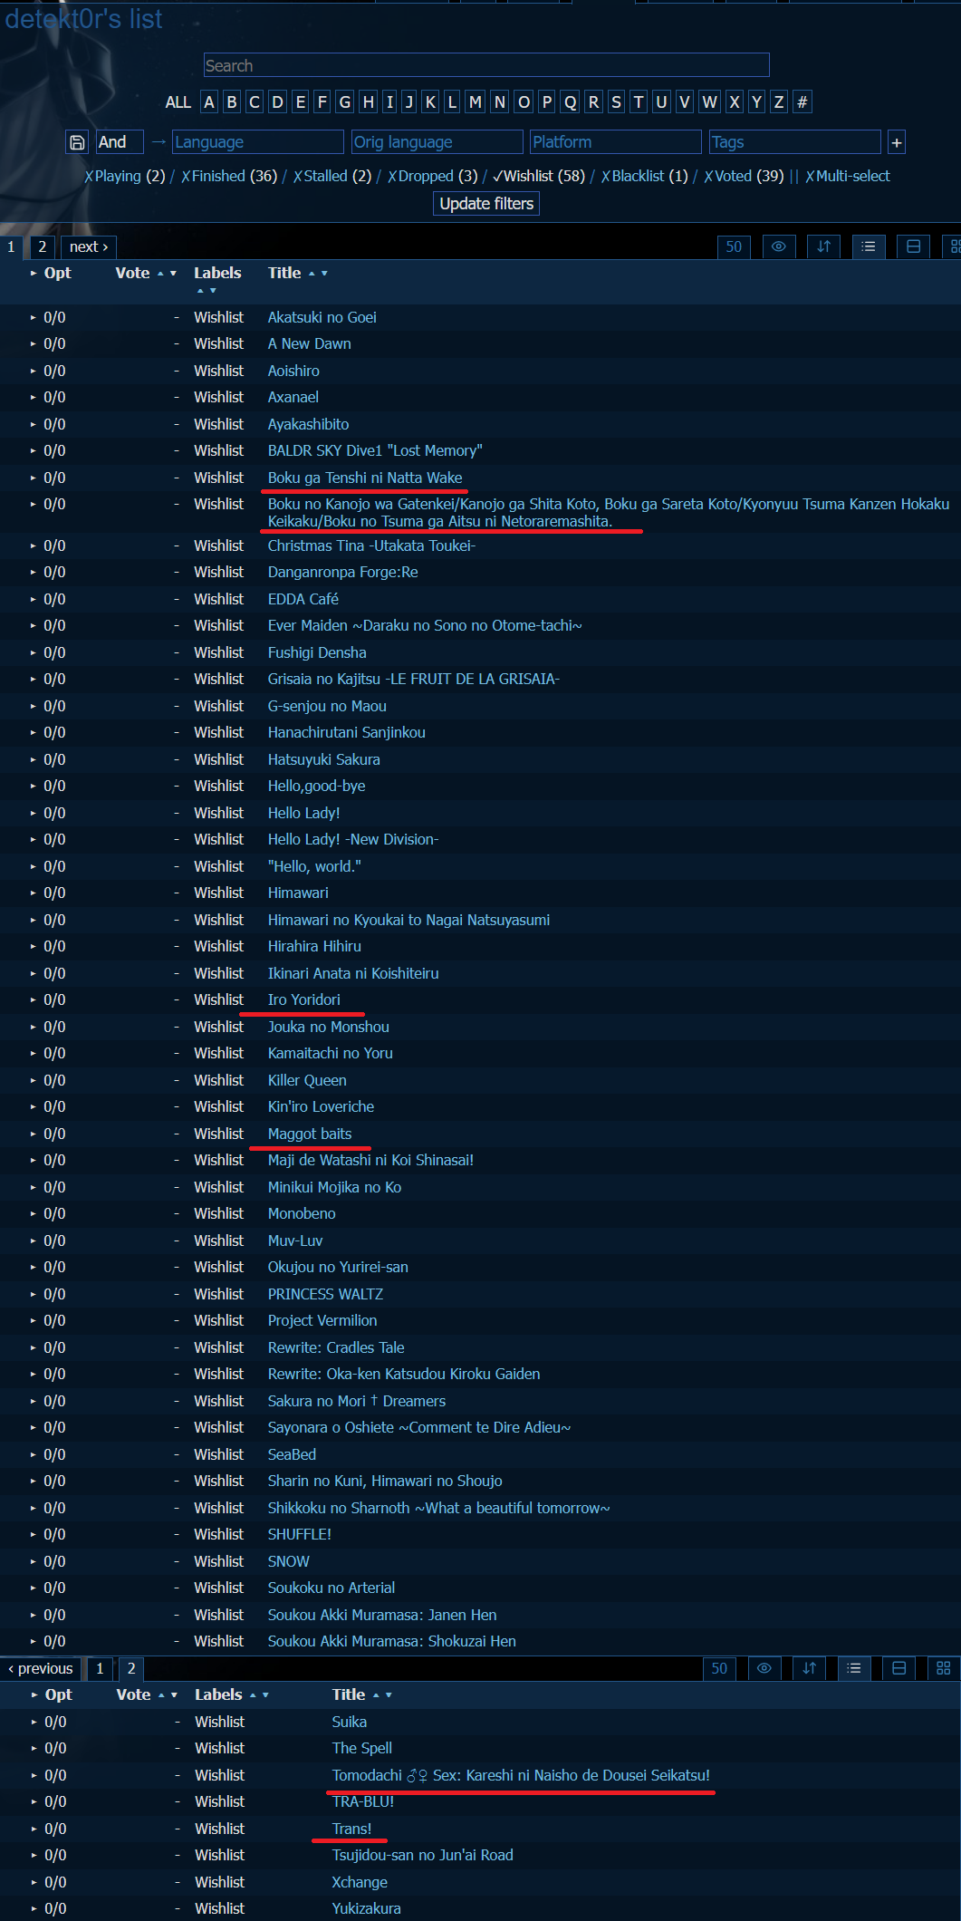Open the Orig language filter dropdown
The height and width of the screenshot is (1921, 961).
pos(437,142)
